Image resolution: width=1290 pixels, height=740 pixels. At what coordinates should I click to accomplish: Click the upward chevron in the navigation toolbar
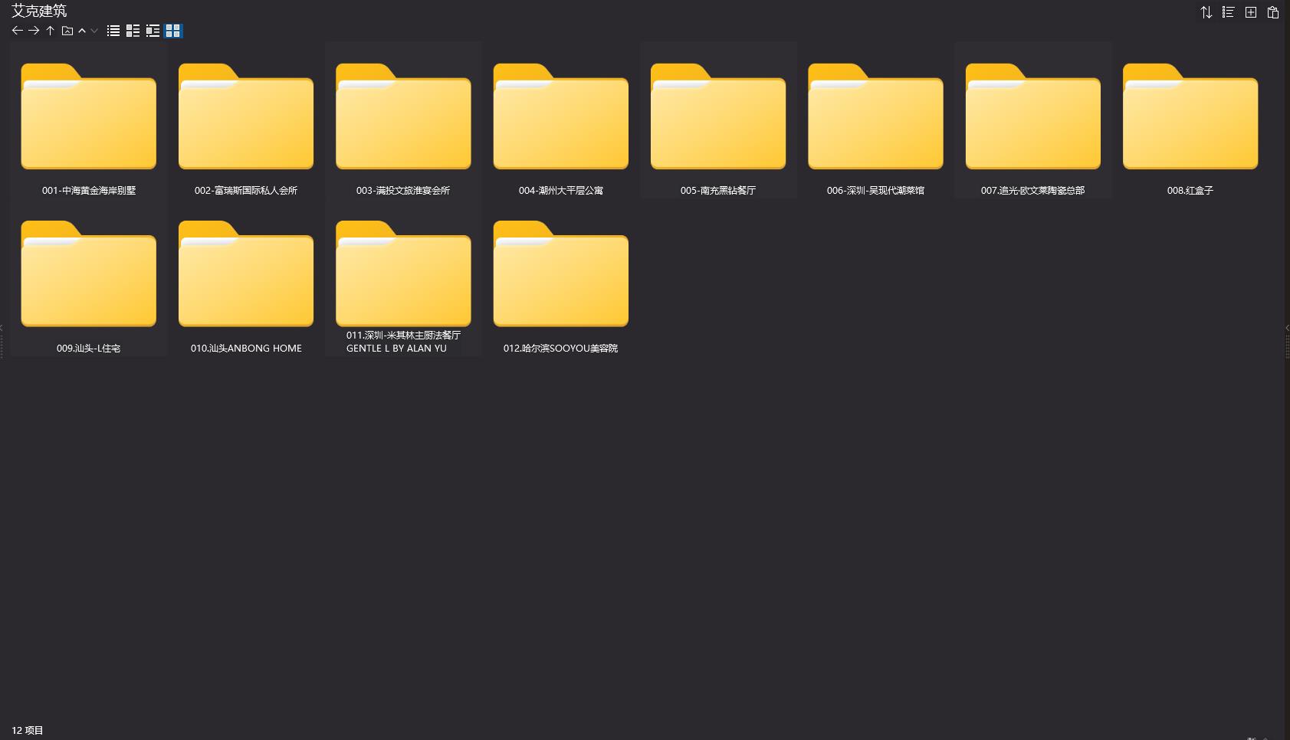pos(82,31)
